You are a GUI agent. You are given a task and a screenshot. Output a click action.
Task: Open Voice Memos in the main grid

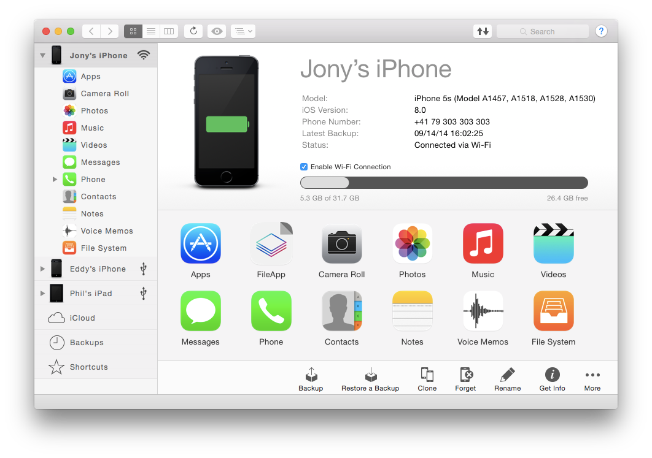click(483, 311)
